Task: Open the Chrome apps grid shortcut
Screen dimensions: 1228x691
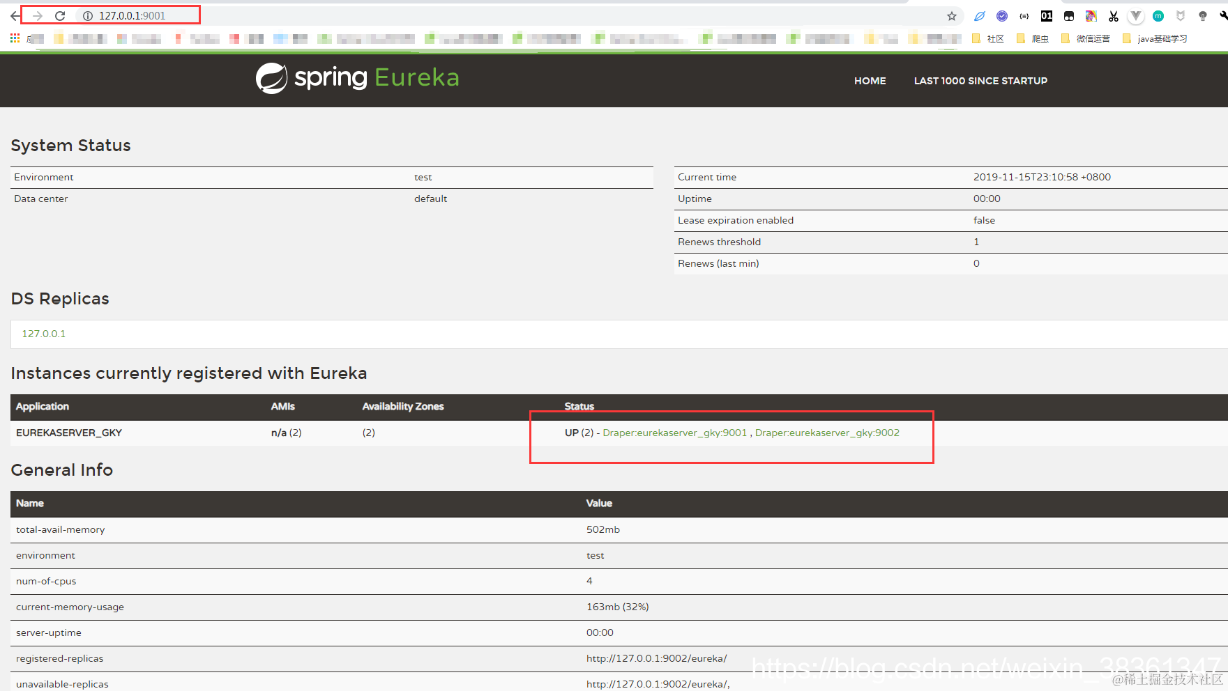Action: point(15,38)
